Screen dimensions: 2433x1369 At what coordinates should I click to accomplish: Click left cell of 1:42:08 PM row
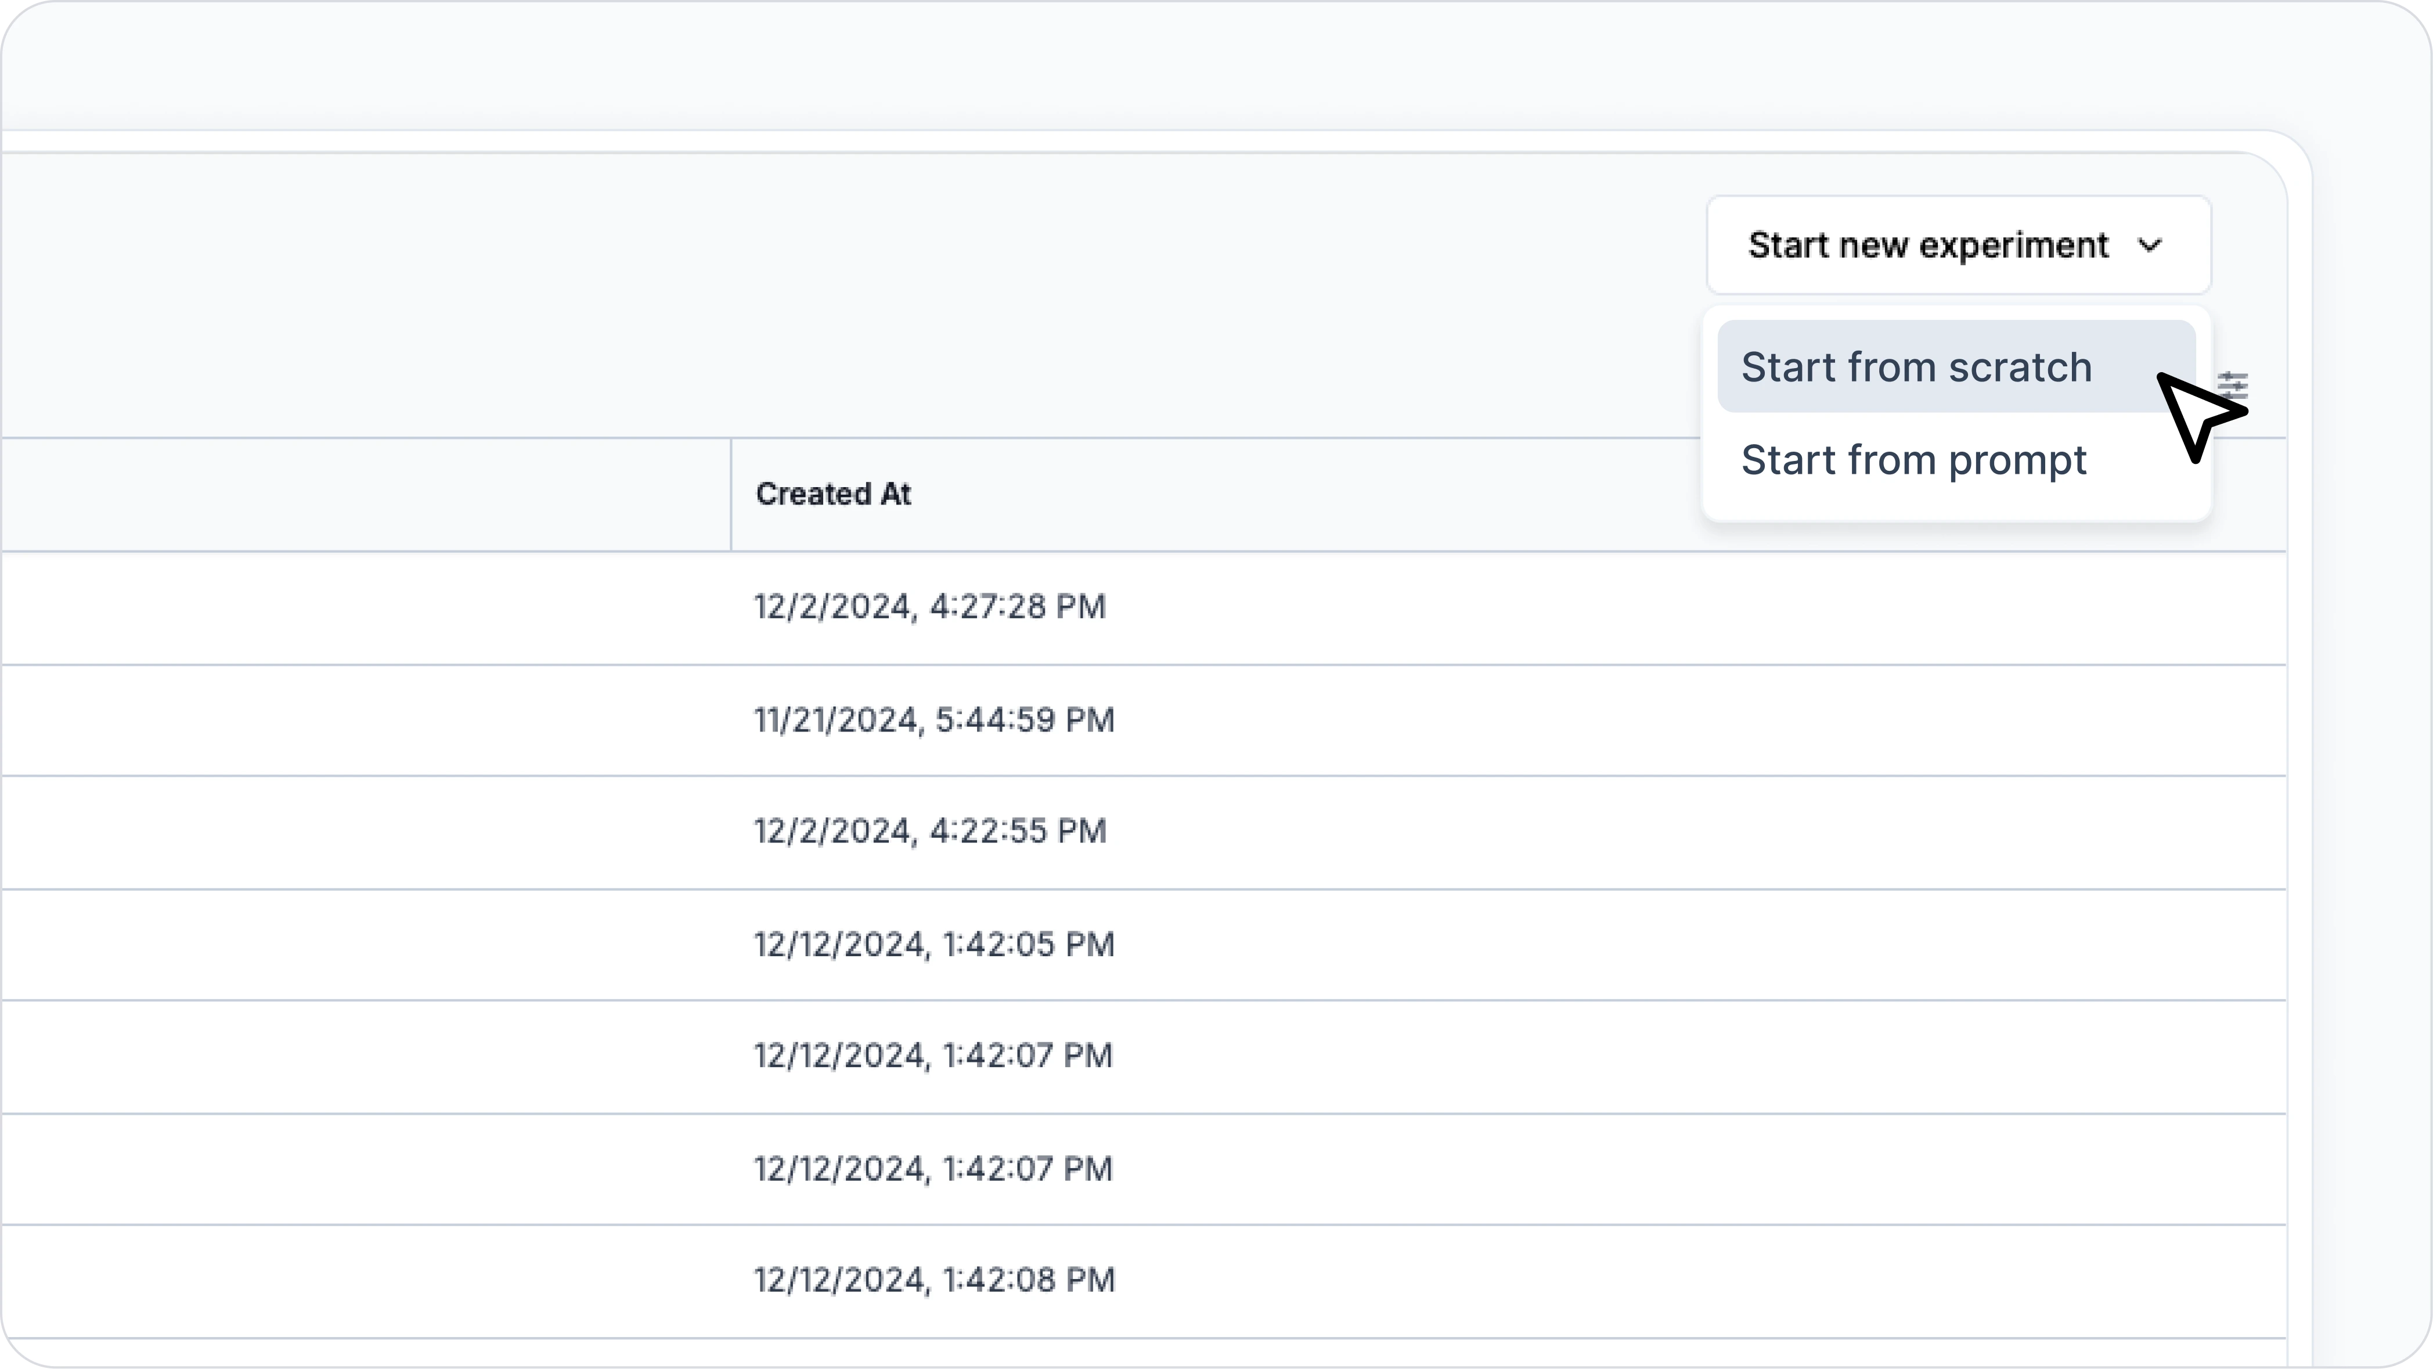coord(363,1280)
